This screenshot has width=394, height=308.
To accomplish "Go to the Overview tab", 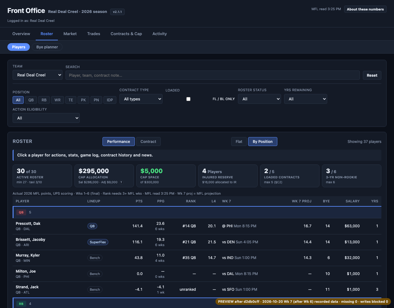I will (21, 34).
